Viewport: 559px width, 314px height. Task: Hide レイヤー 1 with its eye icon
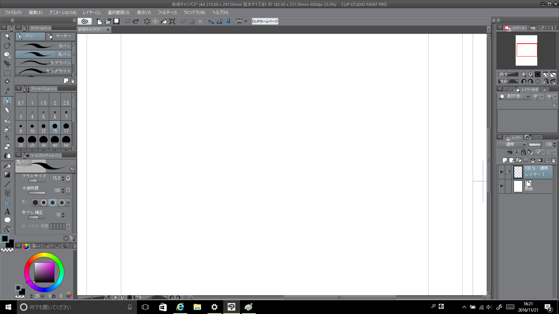tap(501, 172)
